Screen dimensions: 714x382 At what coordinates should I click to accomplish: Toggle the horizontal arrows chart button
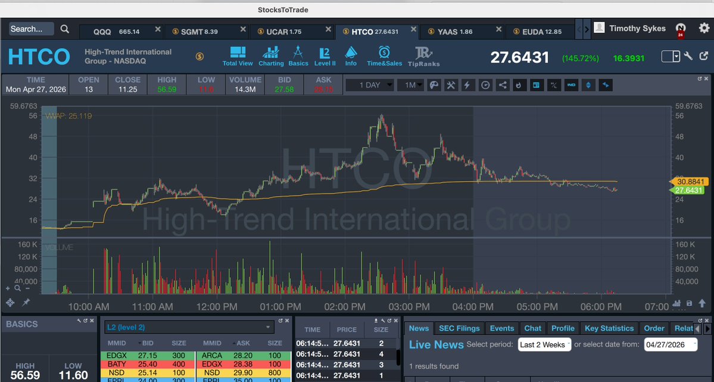606,85
